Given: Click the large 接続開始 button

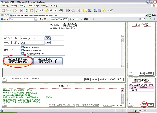Looking at the screenshot, I should coord(18,61).
